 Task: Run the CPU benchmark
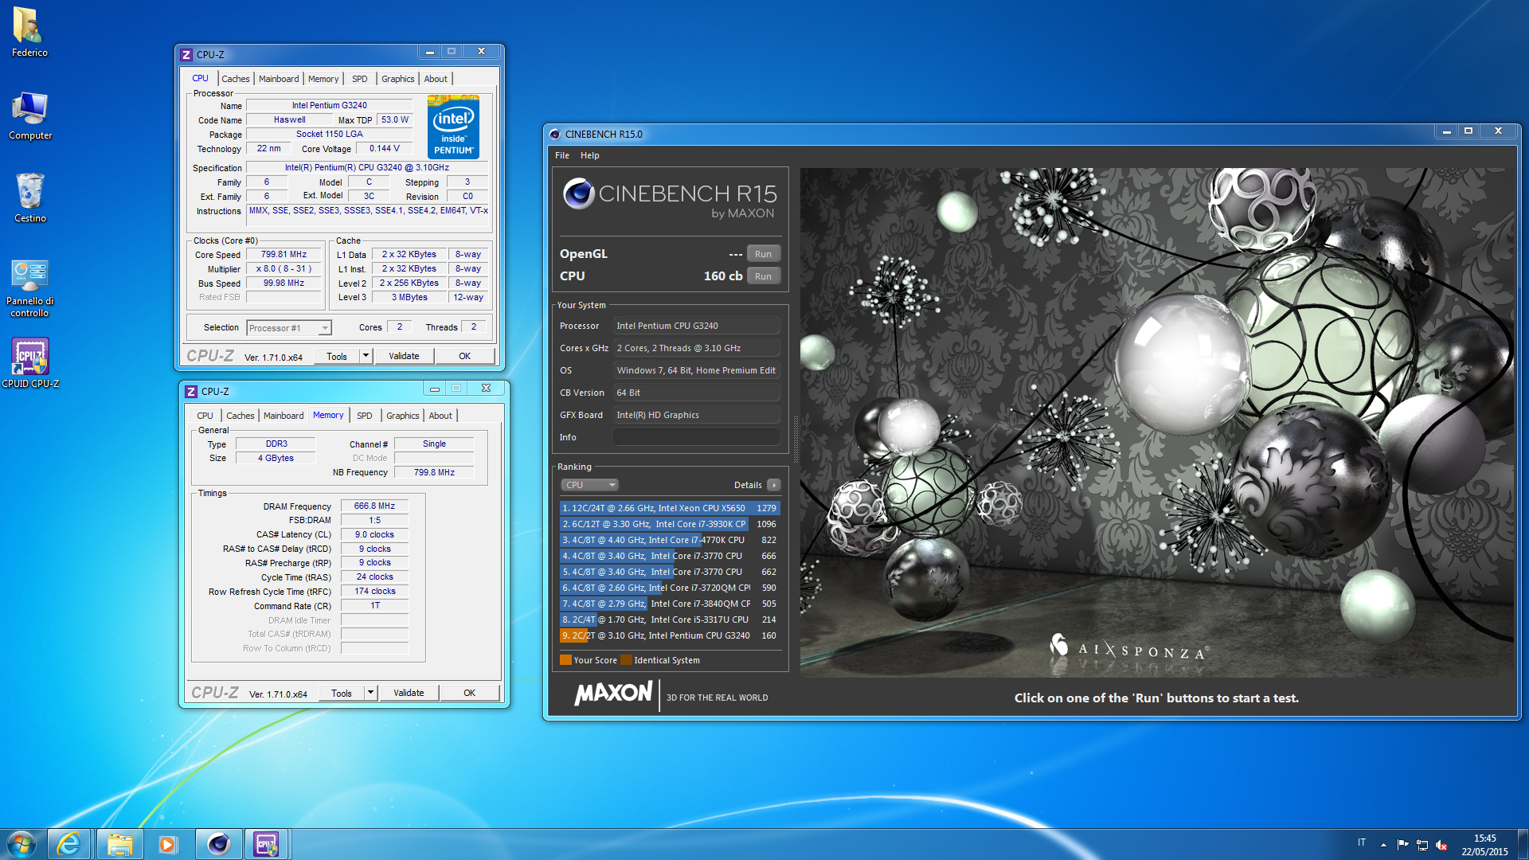tap(763, 276)
